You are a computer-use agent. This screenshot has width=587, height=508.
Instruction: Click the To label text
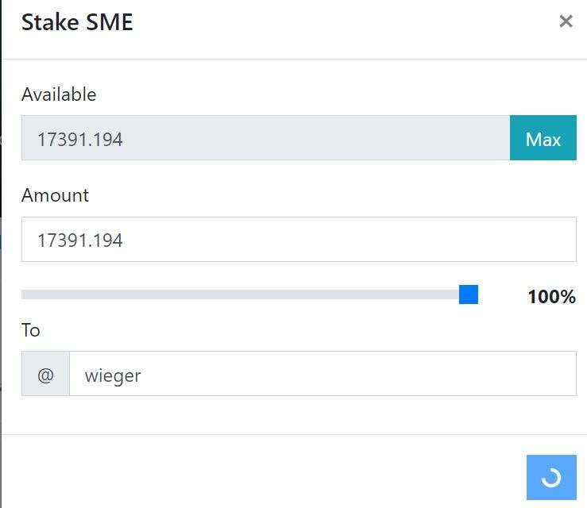[x=31, y=330]
